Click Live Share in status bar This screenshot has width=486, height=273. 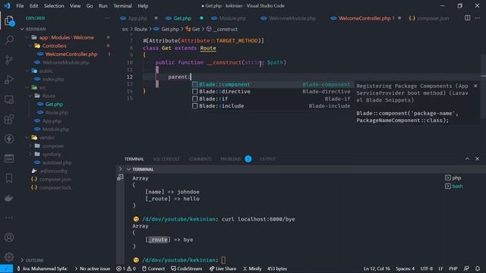tap(222, 268)
